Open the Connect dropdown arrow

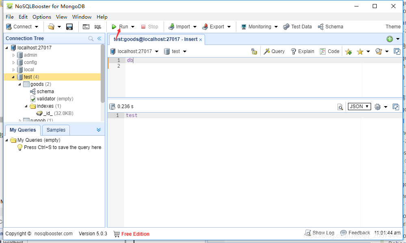pyautogui.click(x=37, y=27)
